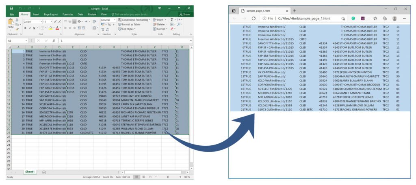Add a new sheet with plus icon
The image size is (416, 185).
coord(44,172)
